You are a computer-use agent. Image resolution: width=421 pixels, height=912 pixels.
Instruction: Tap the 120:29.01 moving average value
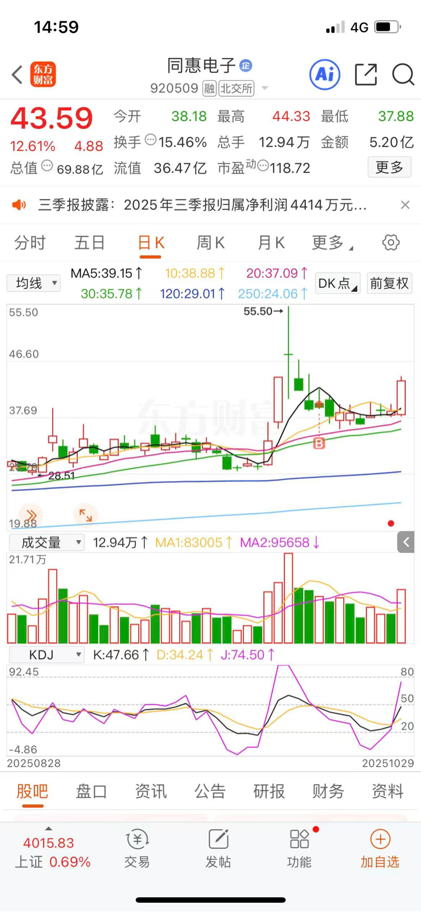point(192,294)
